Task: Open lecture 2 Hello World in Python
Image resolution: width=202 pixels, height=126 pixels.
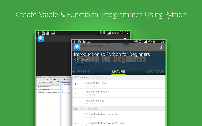Action: point(119,93)
